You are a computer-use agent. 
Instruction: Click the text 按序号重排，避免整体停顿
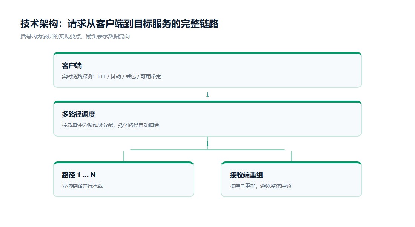point(260,186)
